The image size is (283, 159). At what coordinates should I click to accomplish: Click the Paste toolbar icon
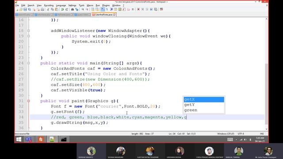coord(57,9)
